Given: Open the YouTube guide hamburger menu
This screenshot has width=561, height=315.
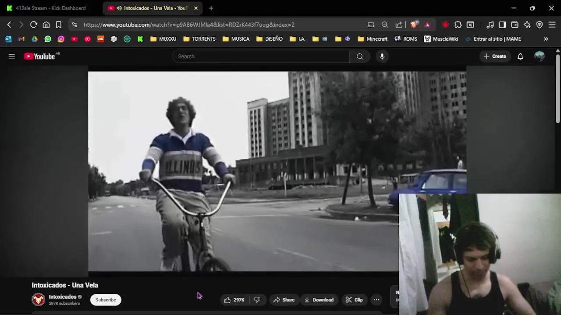Looking at the screenshot, I should click(12, 56).
